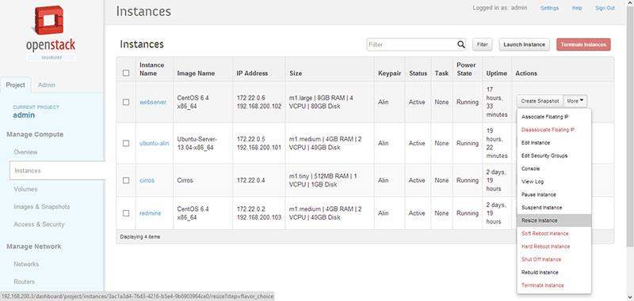Choose Rebuild Instance option
Screen dimensions: 634x301
tap(554, 273)
